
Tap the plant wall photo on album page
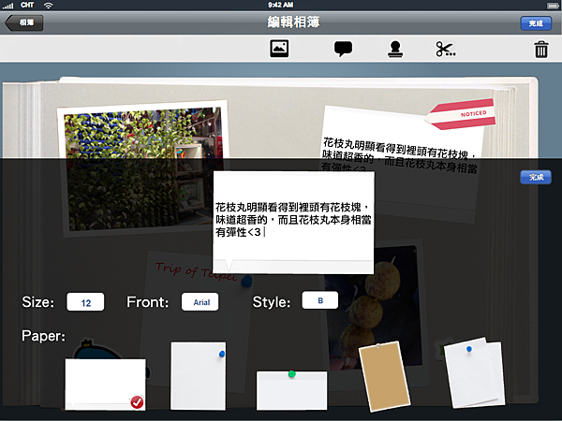coord(142,168)
